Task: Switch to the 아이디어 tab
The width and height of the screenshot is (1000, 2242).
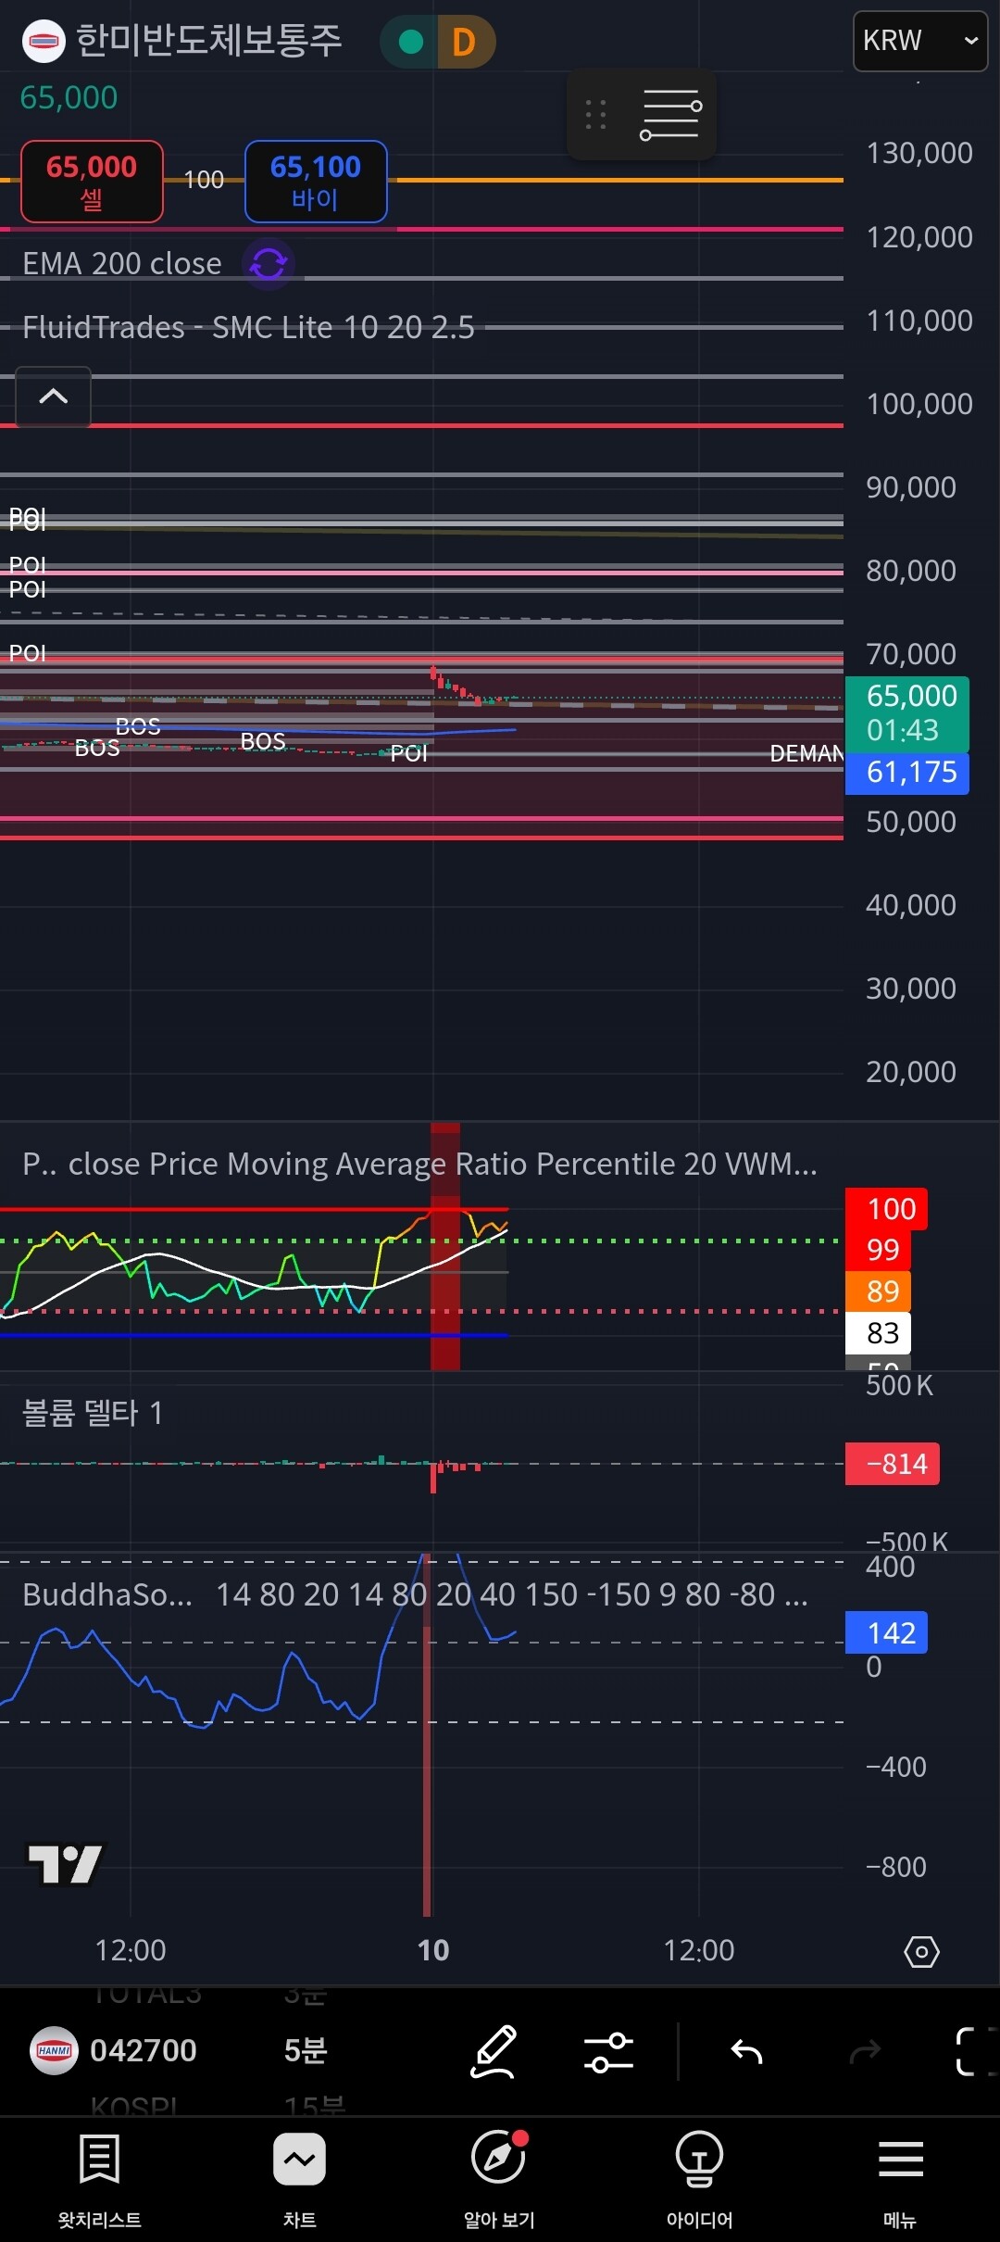Action: [x=699, y=2179]
